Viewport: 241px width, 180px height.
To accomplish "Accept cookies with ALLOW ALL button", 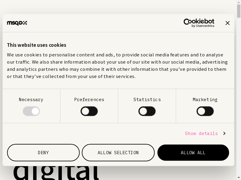I will pyautogui.click(x=193, y=153).
